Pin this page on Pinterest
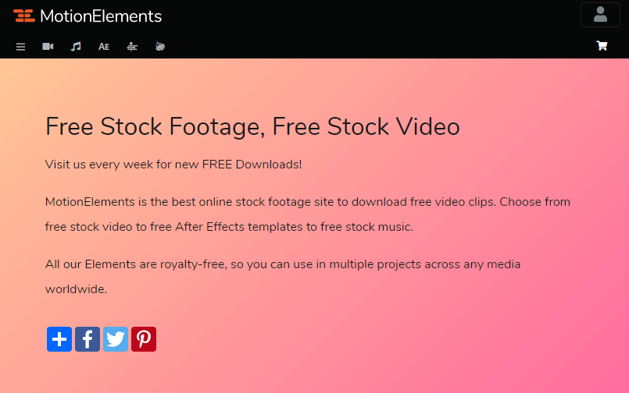 [144, 339]
